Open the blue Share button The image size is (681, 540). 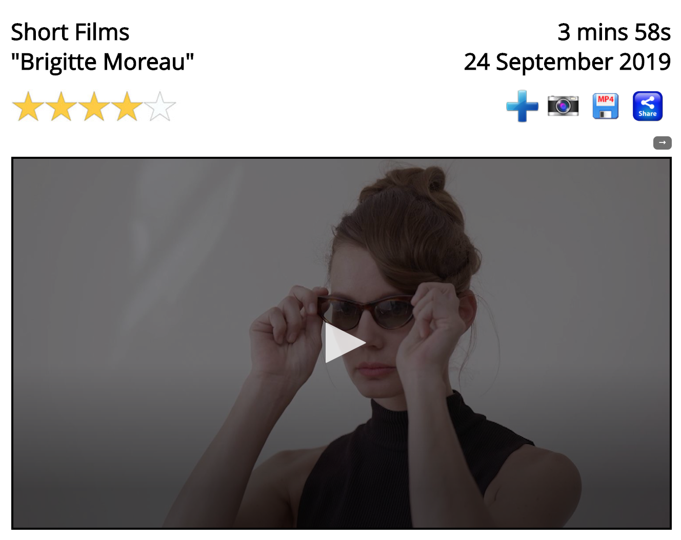coord(648,106)
